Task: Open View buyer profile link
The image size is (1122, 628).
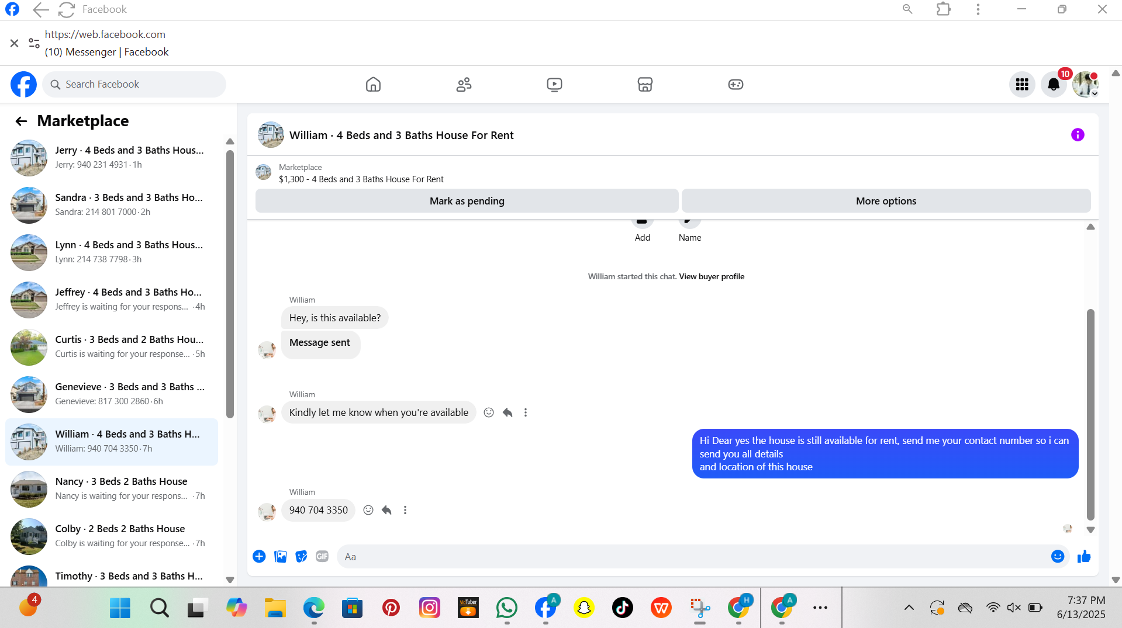Action: [x=712, y=277]
